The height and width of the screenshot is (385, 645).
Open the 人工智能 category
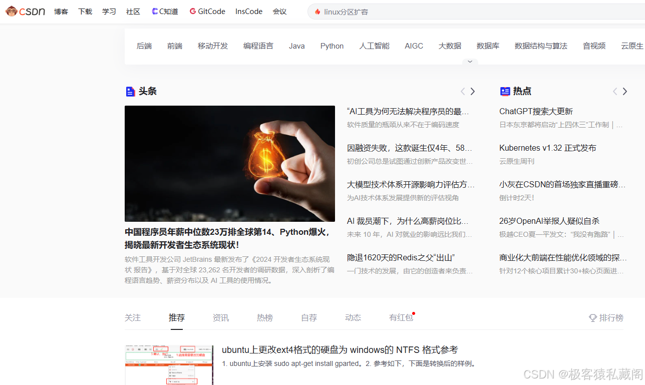click(374, 46)
